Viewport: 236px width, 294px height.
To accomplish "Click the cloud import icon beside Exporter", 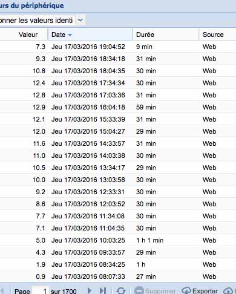I will click(229, 290).
